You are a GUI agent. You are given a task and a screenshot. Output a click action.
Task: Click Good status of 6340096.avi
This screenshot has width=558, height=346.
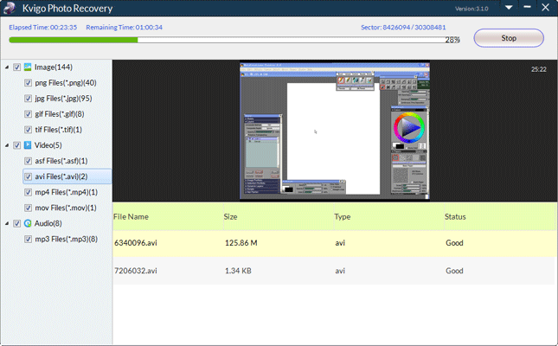coord(454,243)
